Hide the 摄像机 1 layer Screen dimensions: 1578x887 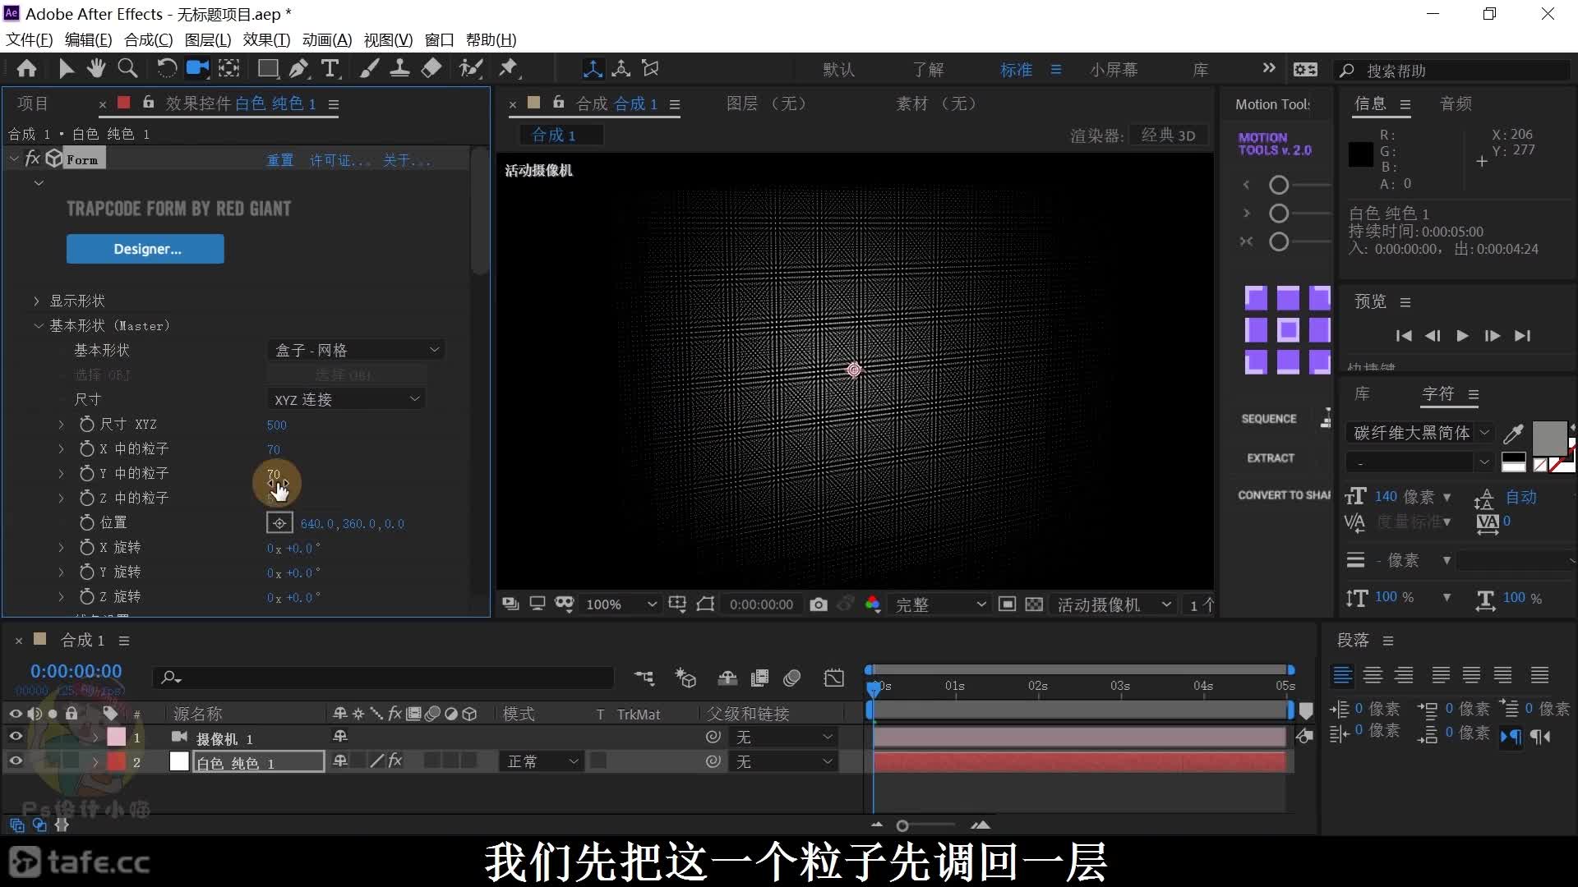coord(16,737)
